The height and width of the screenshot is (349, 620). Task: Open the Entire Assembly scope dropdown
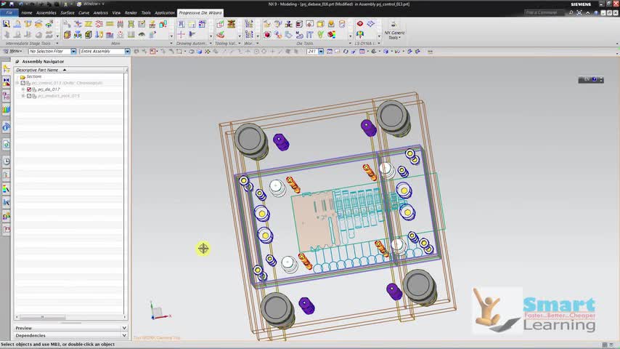(x=127, y=52)
